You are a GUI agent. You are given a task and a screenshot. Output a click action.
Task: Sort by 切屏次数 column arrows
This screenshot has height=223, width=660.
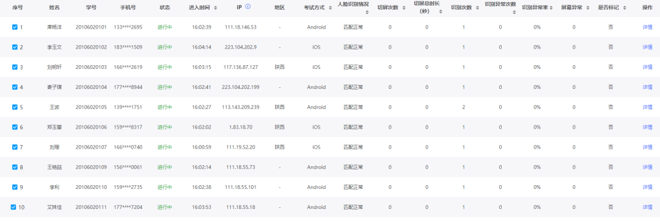tap(403, 8)
